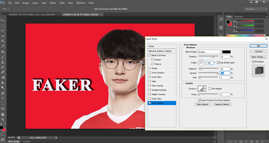
Task: Open the Timeline tab
Action: click(26, 141)
